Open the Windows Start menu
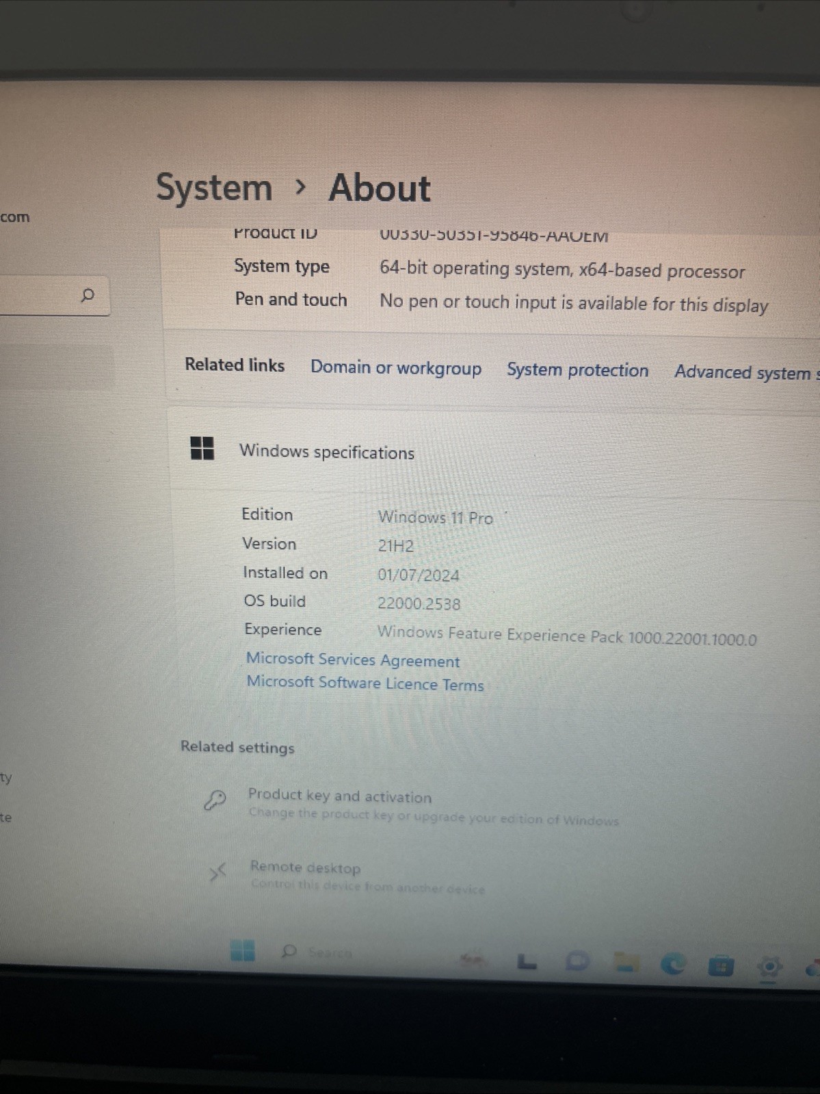The image size is (820, 1094). point(243,950)
